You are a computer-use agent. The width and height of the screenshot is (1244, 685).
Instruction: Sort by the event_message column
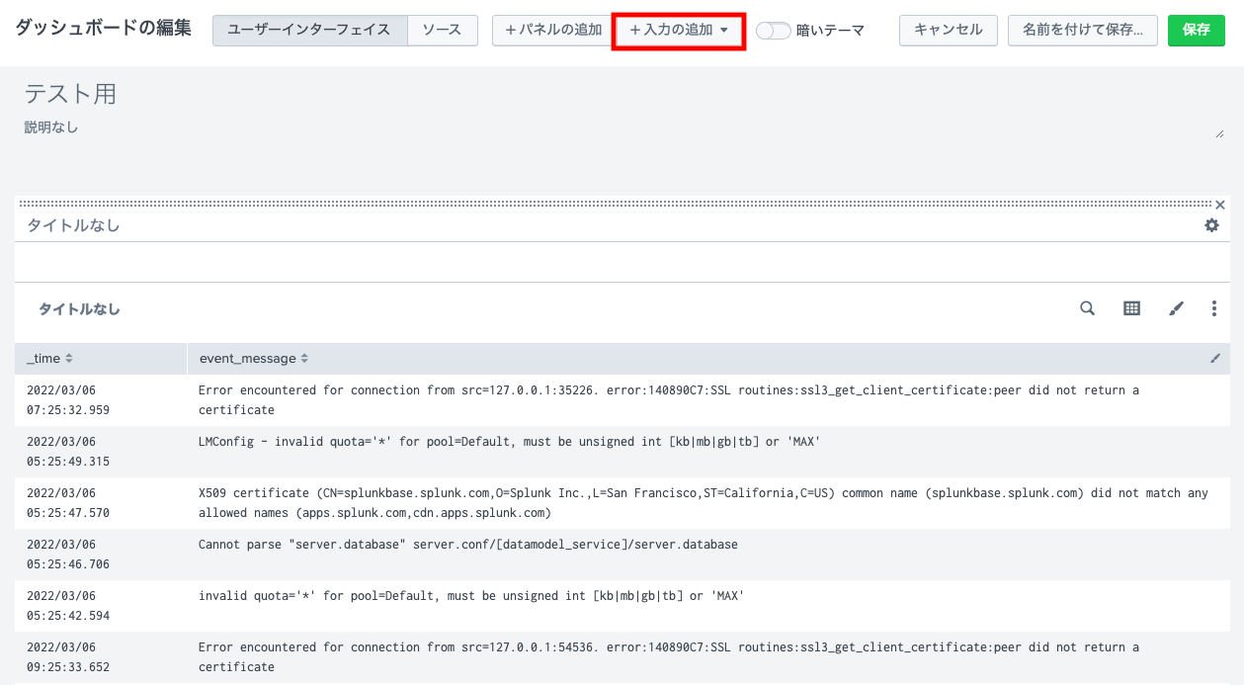point(254,358)
